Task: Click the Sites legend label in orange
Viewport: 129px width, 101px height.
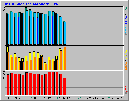Action: (126, 66)
